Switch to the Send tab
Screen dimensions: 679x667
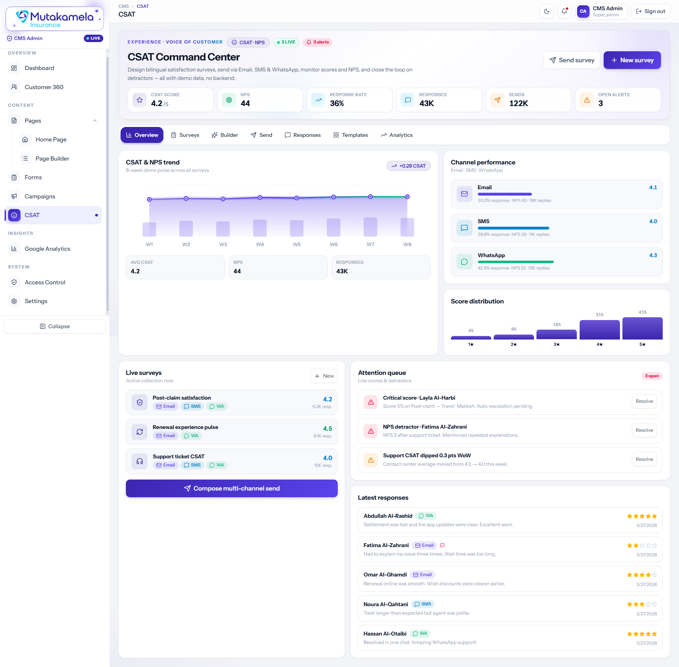pyautogui.click(x=261, y=135)
